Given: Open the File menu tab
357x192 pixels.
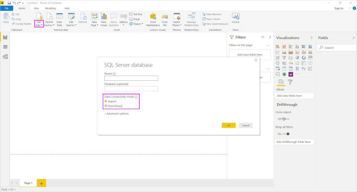Looking at the screenshot, I should coord(7,8).
